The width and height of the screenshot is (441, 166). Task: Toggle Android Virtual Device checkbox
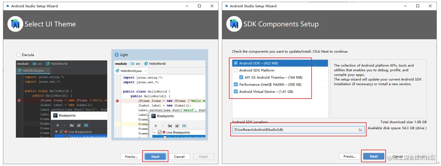236,92
